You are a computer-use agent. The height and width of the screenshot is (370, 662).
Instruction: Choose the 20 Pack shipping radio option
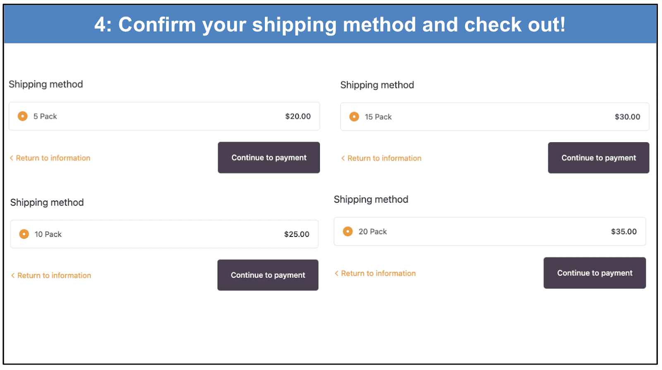pos(348,232)
